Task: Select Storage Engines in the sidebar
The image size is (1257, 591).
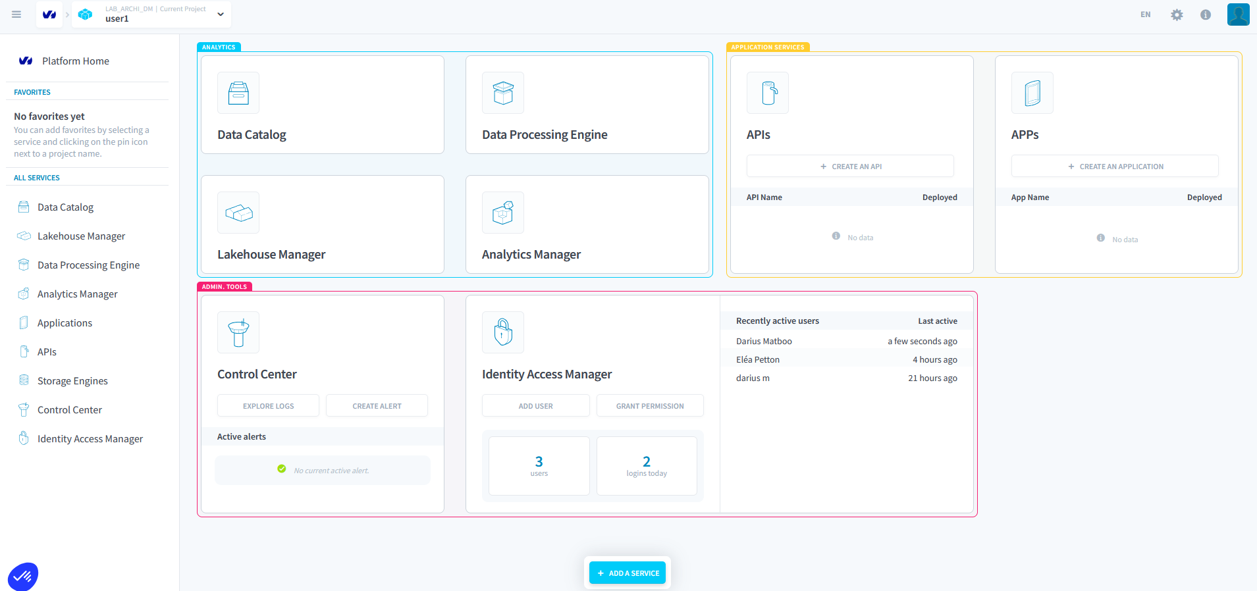Action: click(72, 381)
